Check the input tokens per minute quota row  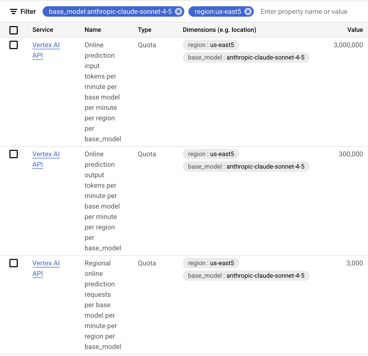(x=14, y=45)
